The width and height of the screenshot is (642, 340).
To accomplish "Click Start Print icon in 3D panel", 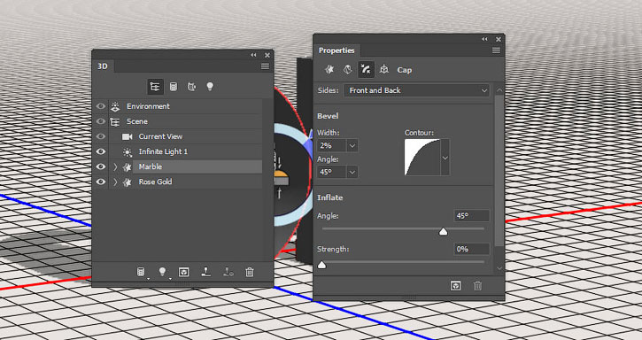I will [206, 272].
